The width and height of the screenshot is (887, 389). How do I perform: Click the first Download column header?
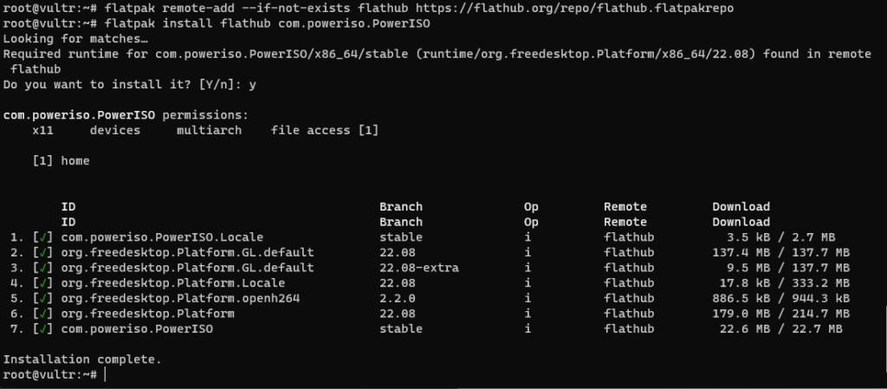coord(741,207)
